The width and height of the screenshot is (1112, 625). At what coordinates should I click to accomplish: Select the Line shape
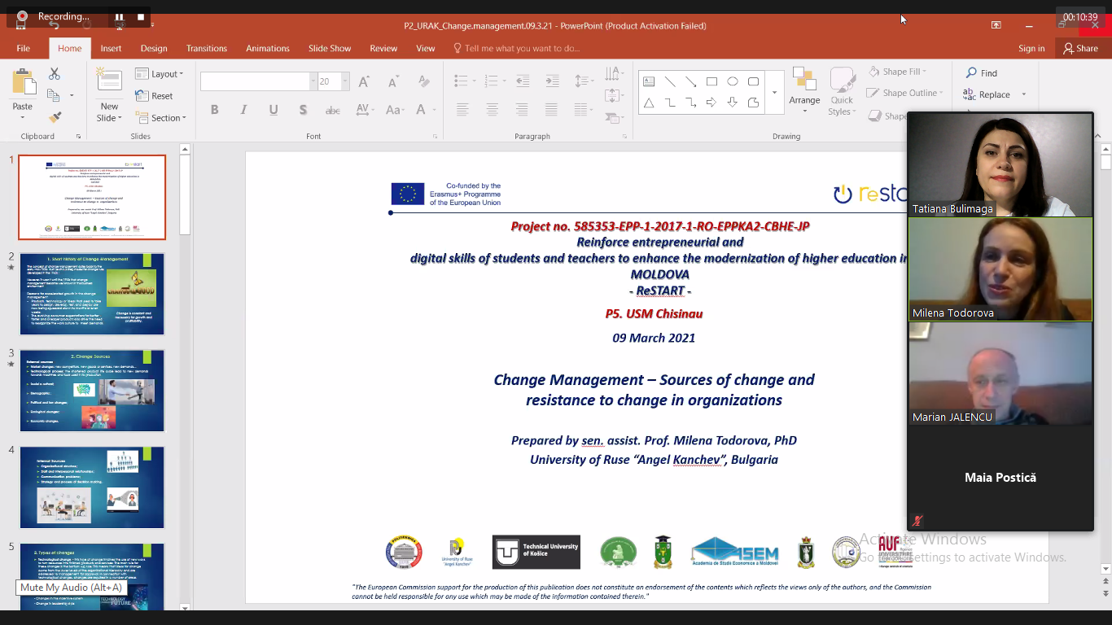click(x=670, y=81)
